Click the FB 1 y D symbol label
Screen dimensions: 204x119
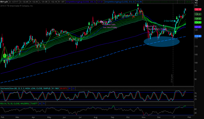4,2
